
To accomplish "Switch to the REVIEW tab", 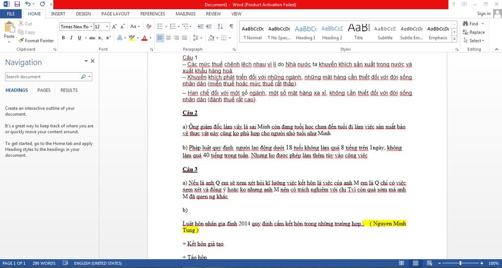I will pyautogui.click(x=213, y=14).
